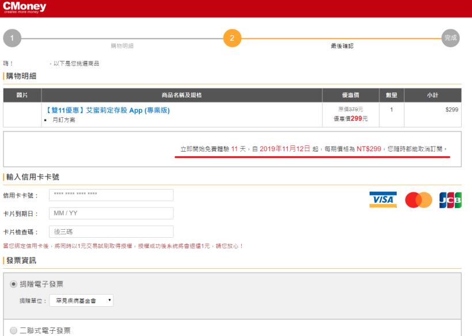Screen dimensions: 472x336
Task: Click the 優惠價299元 price text
Action: 351,119
